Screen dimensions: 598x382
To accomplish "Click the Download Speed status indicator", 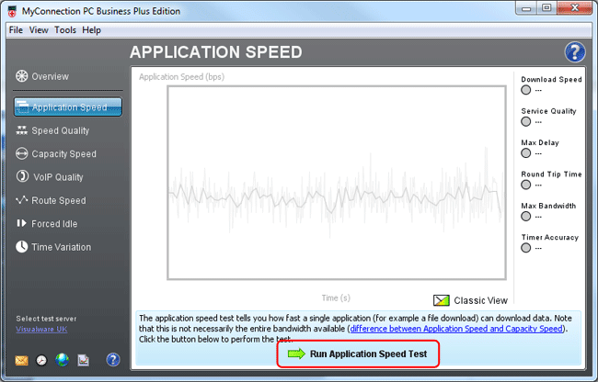I will [526, 90].
